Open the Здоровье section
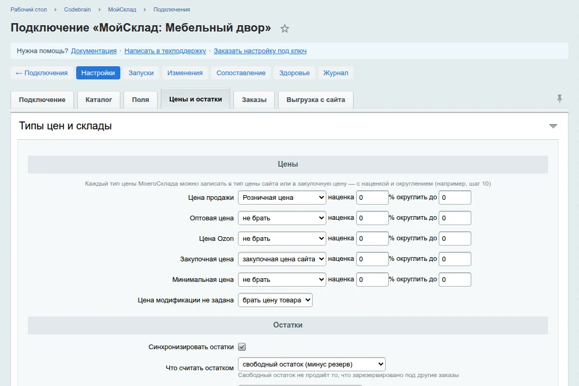 [x=294, y=73]
